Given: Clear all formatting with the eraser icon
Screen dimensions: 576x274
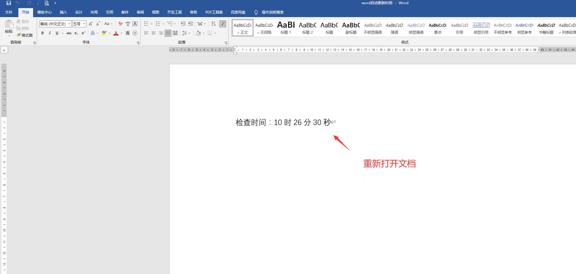Looking at the screenshot, I should coord(120,24).
